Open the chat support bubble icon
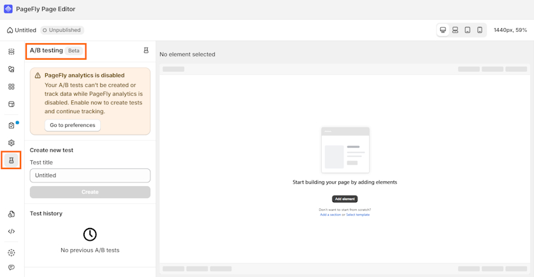This screenshot has width=534, height=277. (11, 267)
